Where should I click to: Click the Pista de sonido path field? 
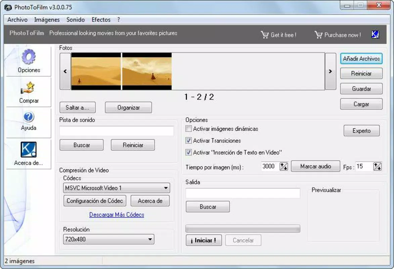[x=117, y=131]
